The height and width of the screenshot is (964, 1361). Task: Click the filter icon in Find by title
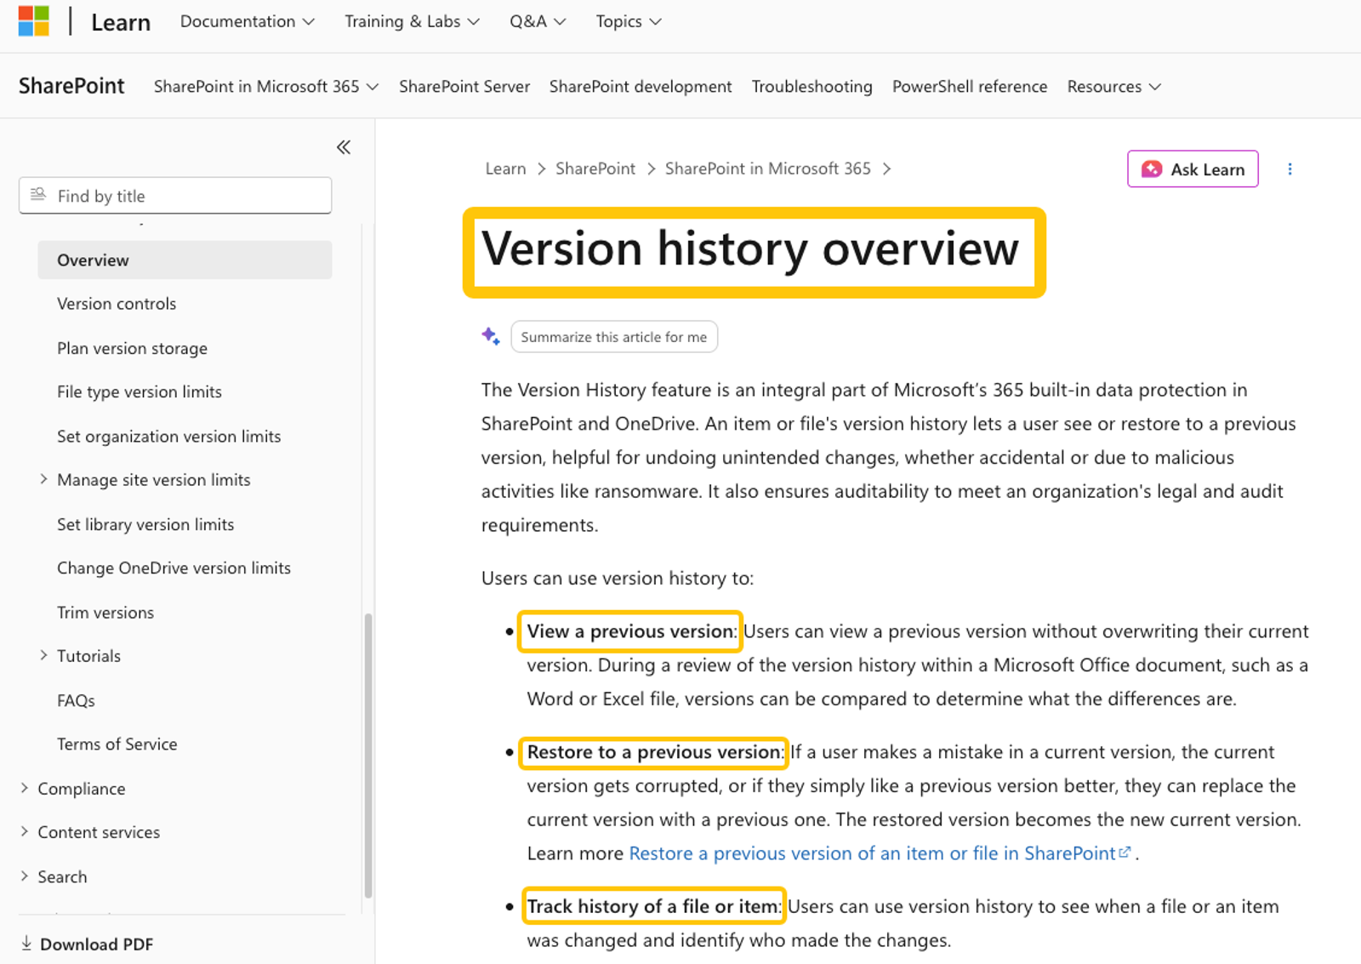tap(38, 195)
